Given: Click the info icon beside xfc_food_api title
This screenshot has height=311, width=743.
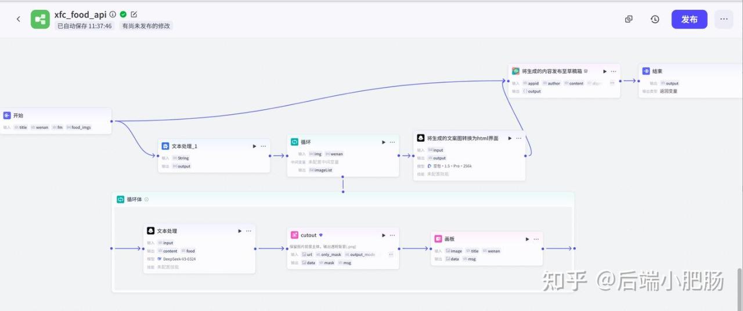Looking at the screenshot, I should click(x=113, y=15).
